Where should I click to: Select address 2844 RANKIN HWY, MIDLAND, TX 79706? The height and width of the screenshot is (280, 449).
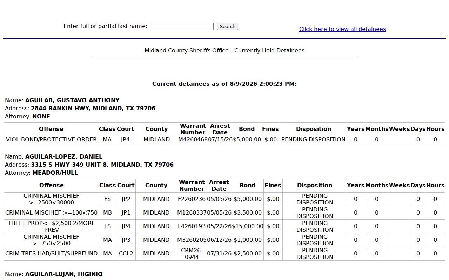pos(93,108)
